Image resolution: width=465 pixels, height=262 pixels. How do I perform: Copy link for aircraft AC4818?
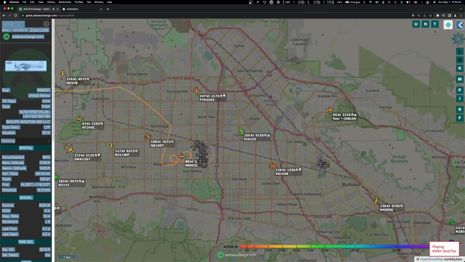pos(39,30)
